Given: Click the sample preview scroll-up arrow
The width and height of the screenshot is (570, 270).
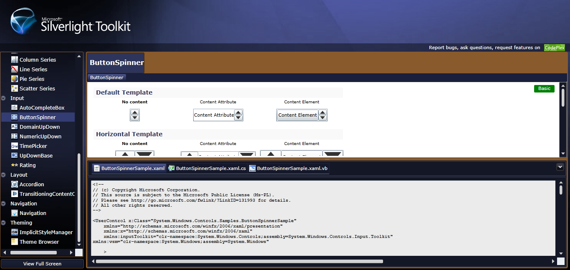Looking at the screenshot, I should [x=563, y=85].
